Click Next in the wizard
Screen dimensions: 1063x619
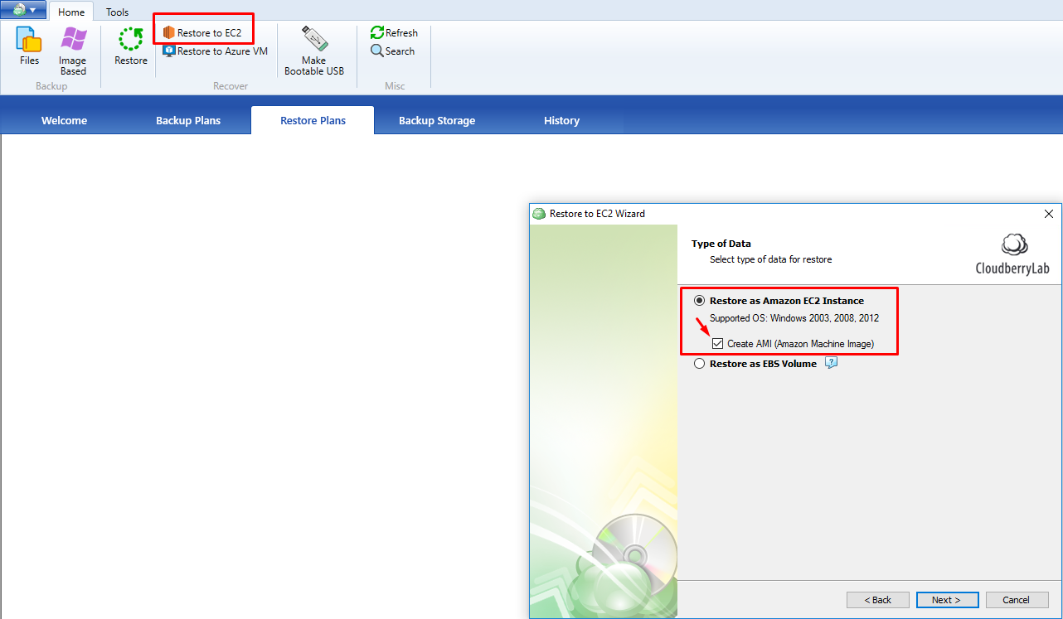click(x=948, y=600)
